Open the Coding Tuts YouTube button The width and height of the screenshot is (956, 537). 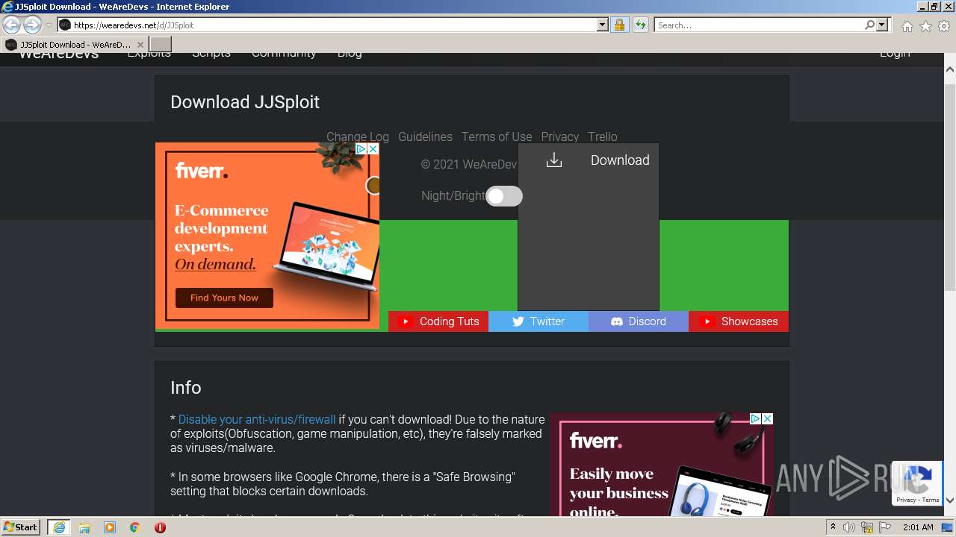click(438, 321)
